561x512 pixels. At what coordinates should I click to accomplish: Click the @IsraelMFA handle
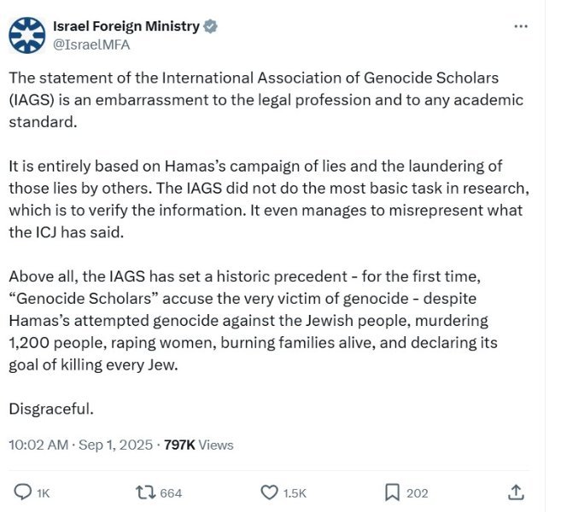(91, 44)
